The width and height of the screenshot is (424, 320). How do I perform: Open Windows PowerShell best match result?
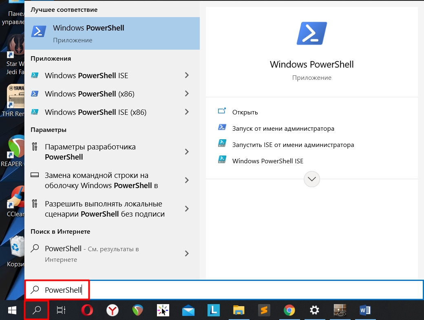[112, 33]
